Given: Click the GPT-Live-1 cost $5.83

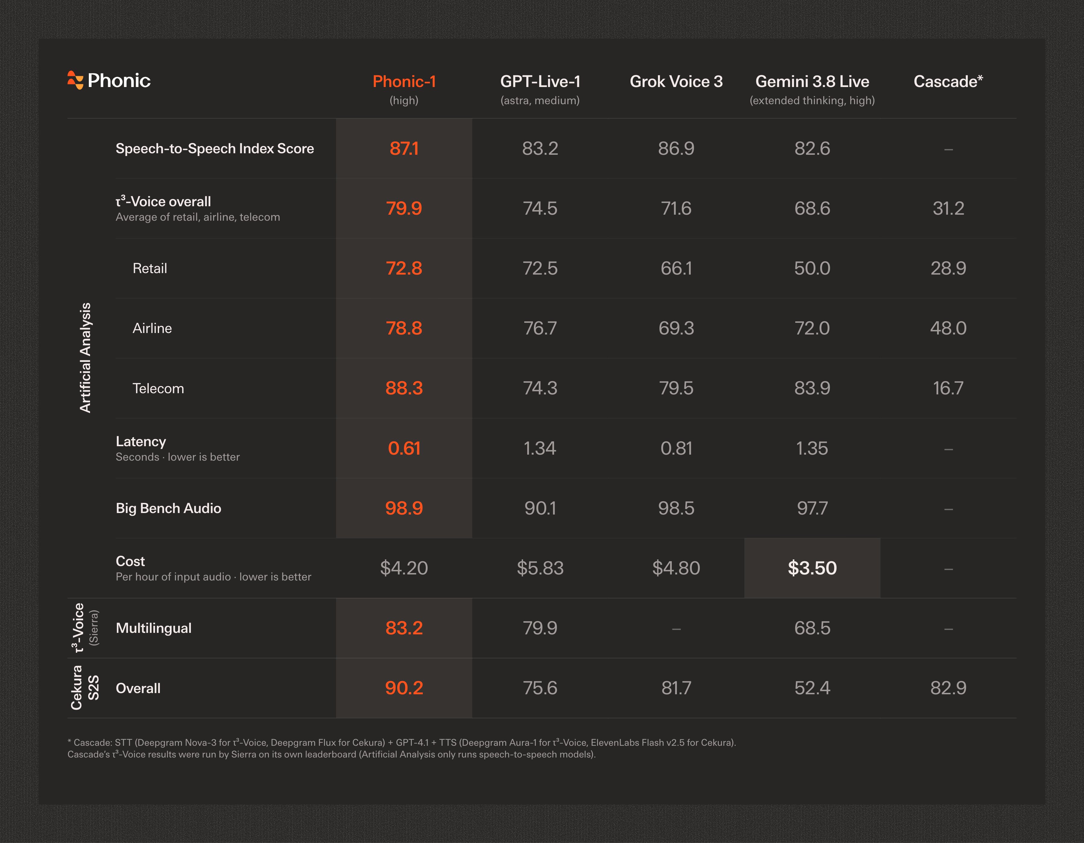Looking at the screenshot, I should point(540,568).
